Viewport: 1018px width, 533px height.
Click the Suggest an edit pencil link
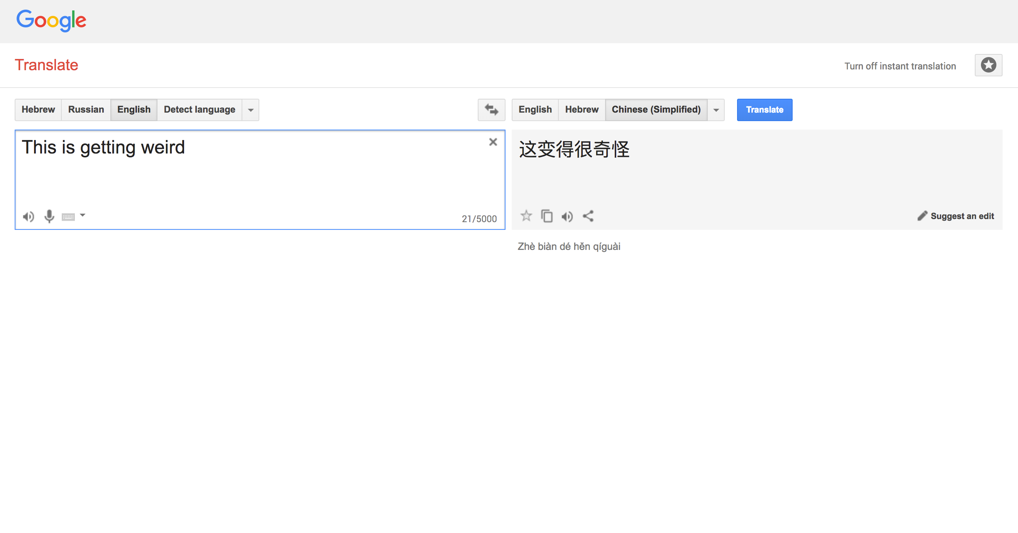(x=955, y=216)
